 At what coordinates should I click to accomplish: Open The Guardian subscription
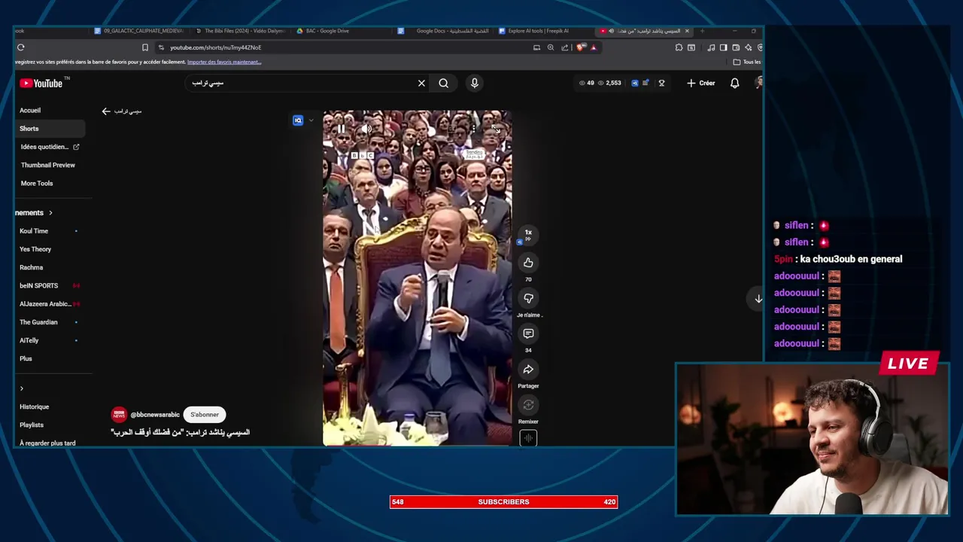pos(38,322)
